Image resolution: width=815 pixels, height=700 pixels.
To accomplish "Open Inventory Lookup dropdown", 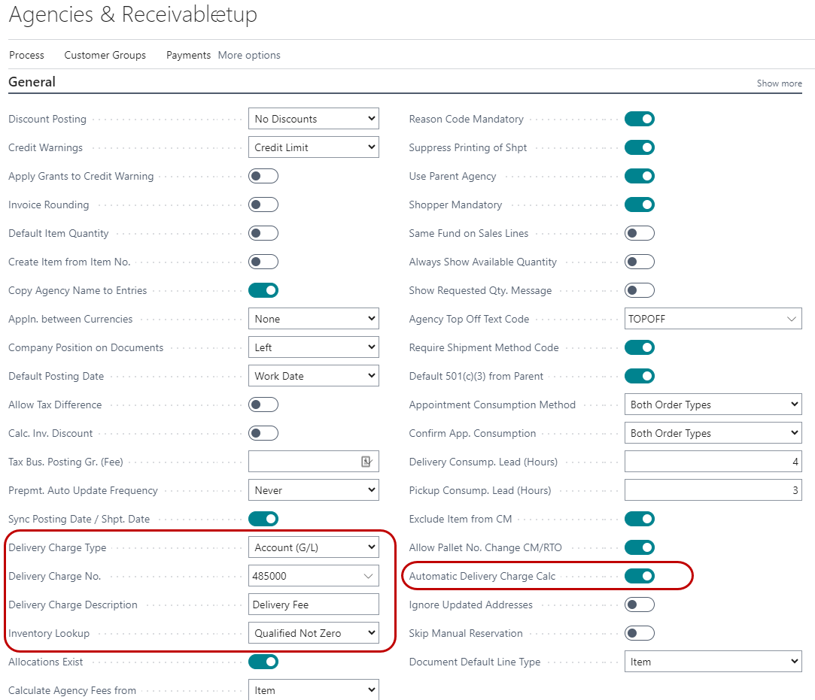I will point(313,633).
